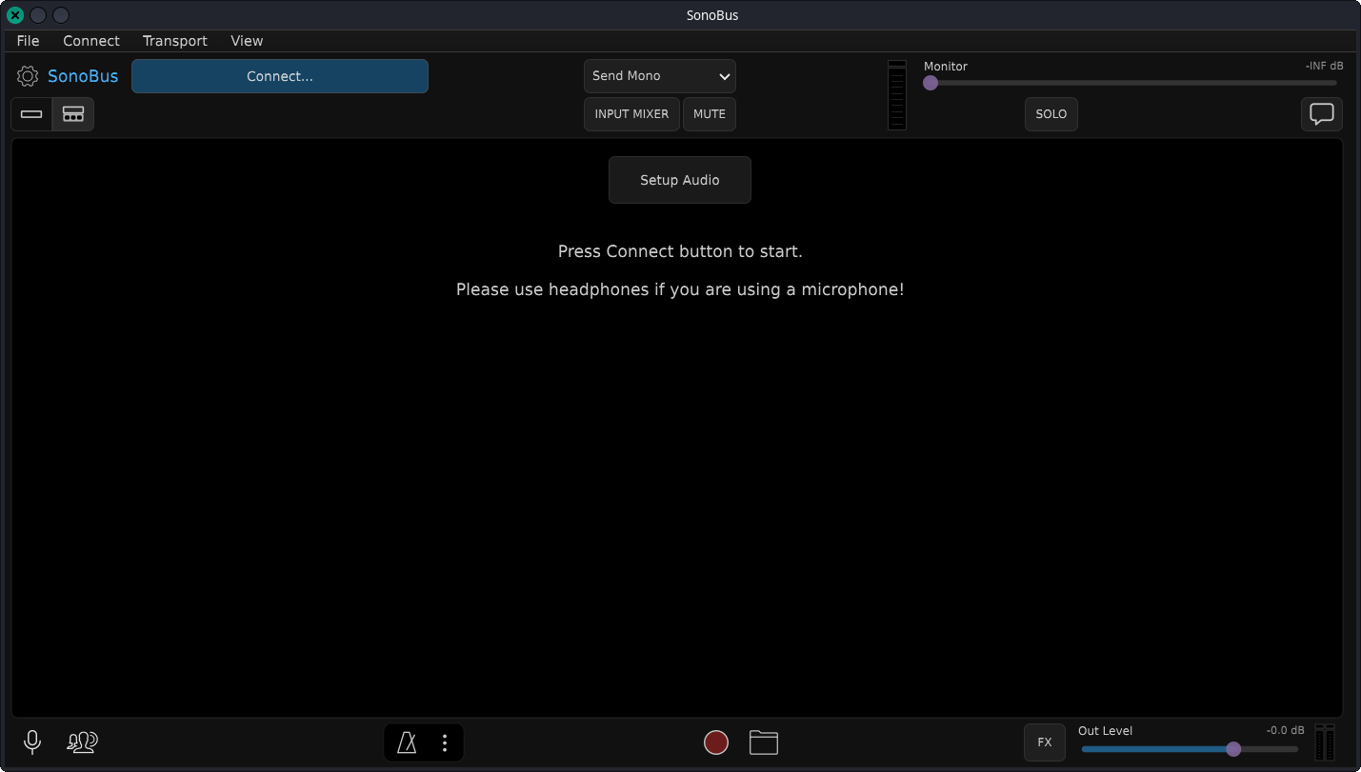This screenshot has height=772, width=1361.
Task: Open the Connect menu
Action: pos(91,41)
